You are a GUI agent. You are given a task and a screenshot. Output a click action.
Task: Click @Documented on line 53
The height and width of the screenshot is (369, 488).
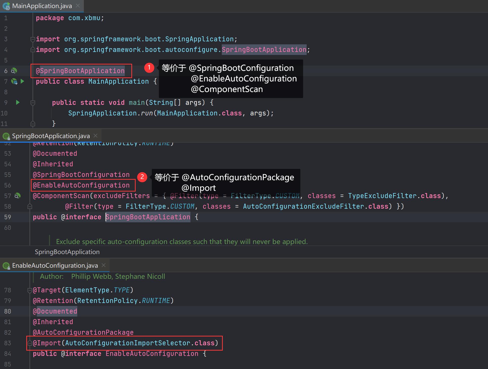tap(55, 153)
